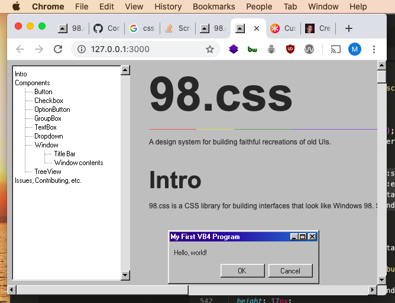Switch to the GitHub tab
Viewport: 395px width, 303px height.
click(106, 28)
